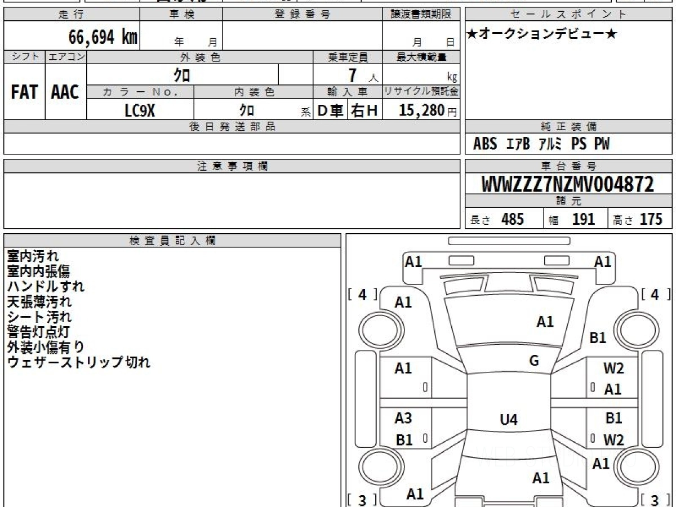The width and height of the screenshot is (676, 507).
Task: Click the 車台番号 header
Action: (x=569, y=166)
